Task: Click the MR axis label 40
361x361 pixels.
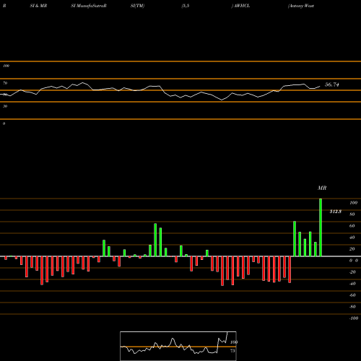Action: [x=352, y=238]
